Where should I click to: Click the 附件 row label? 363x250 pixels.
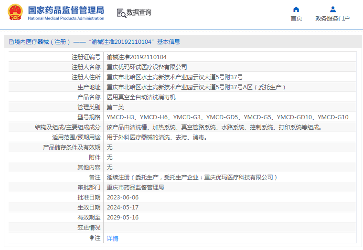pos(95,157)
